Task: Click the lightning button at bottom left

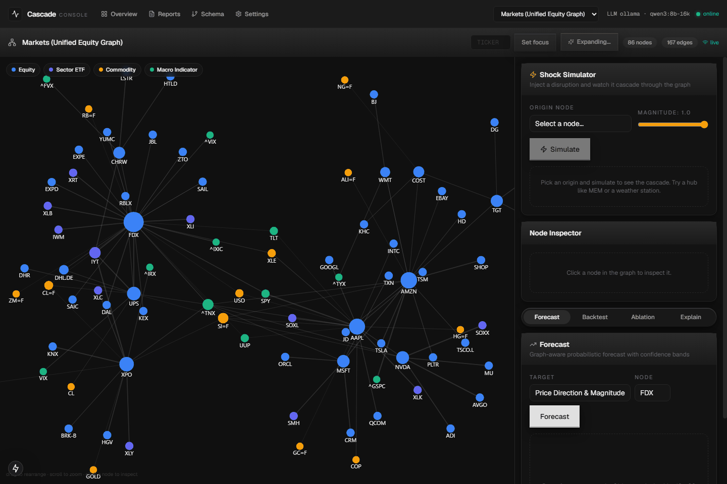Action: tap(16, 468)
